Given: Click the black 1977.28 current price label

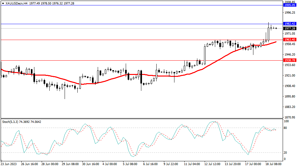Looking at the screenshot, I should point(290,28).
